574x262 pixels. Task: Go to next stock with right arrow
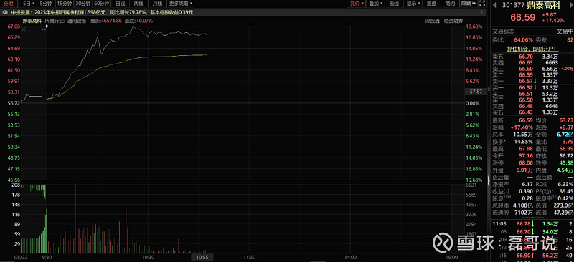click(571, 5)
